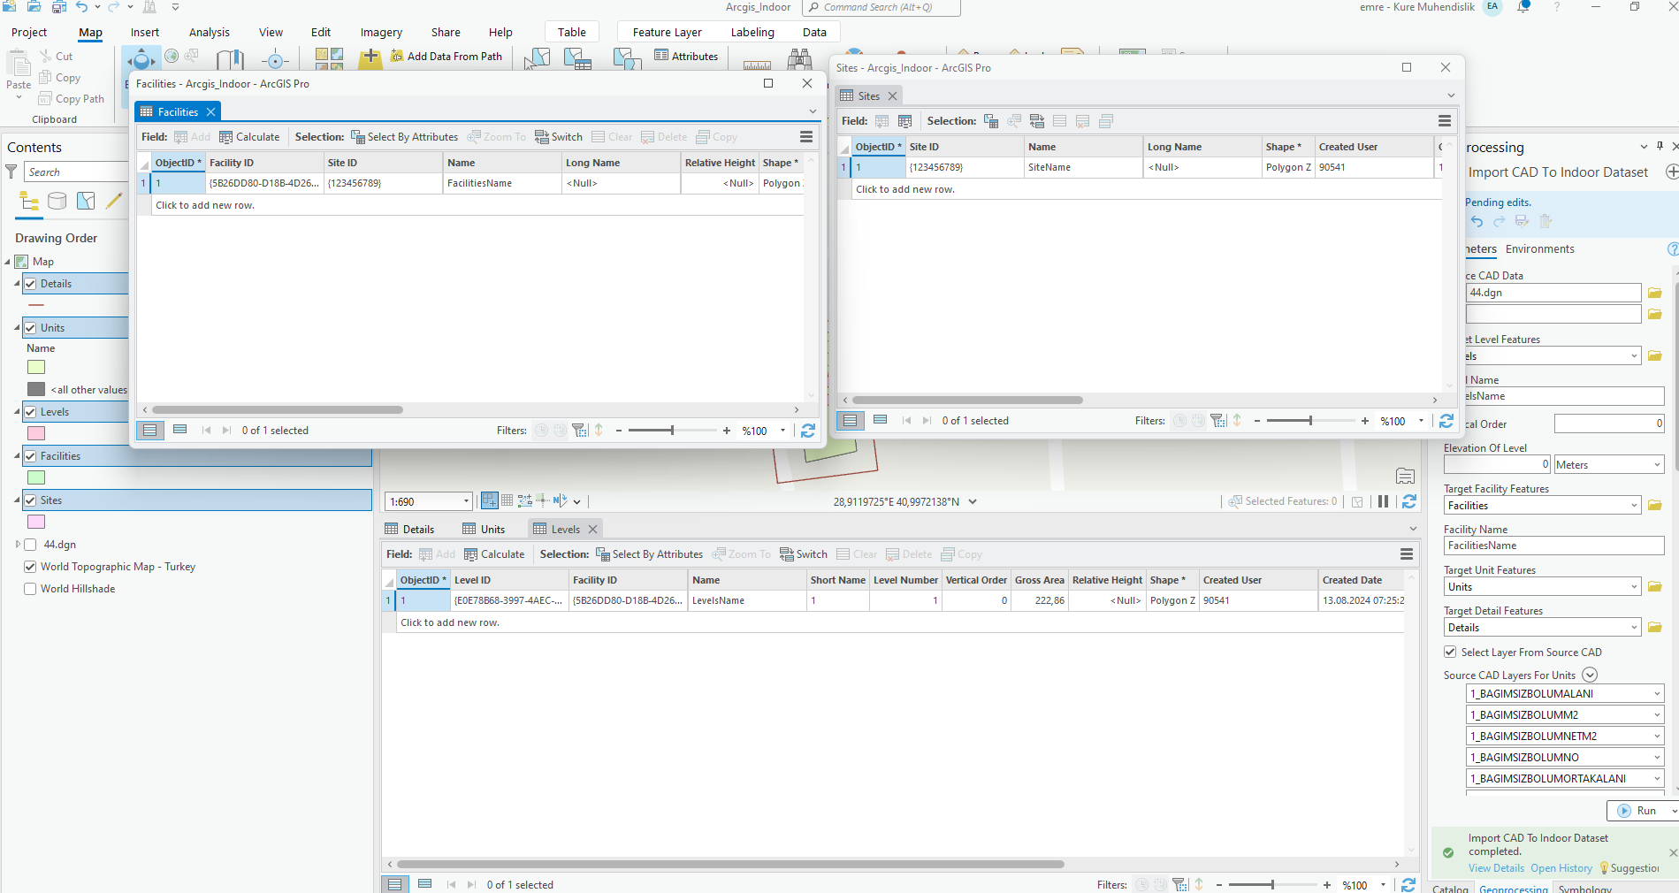Click the Go To XY icon

click(276, 59)
